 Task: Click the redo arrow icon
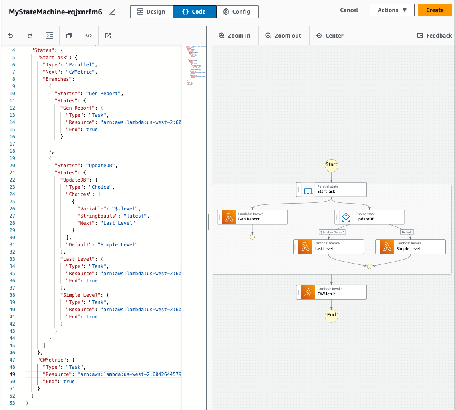click(x=30, y=36)
